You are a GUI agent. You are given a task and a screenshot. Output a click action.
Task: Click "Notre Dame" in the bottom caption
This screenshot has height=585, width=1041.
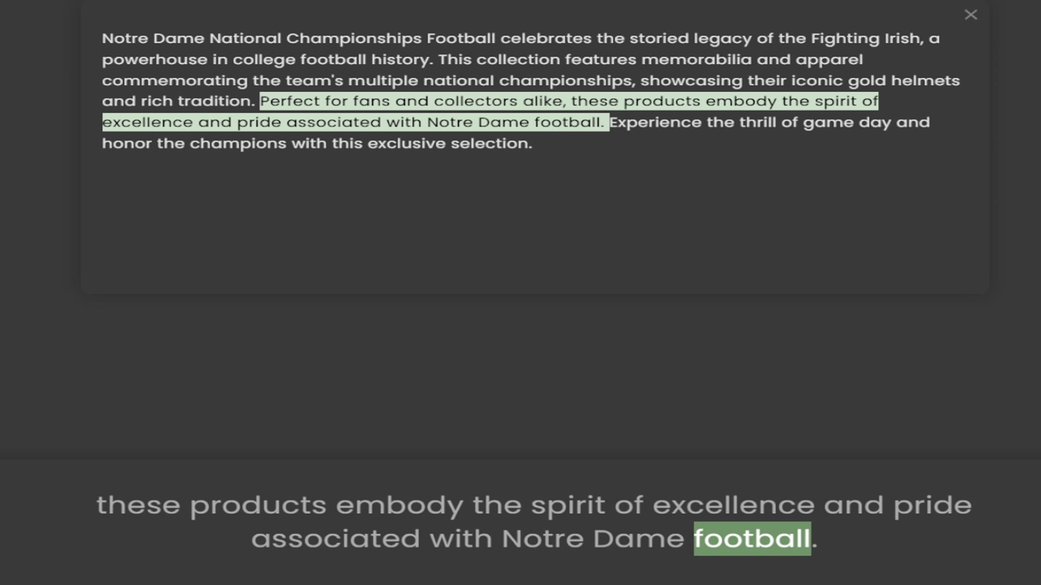tap(593, 538)
